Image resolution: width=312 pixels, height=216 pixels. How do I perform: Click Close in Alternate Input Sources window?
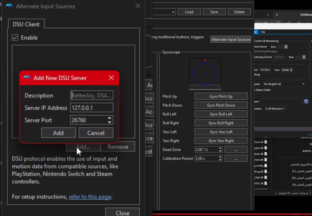pyautogui.click(x=122, y=213)
